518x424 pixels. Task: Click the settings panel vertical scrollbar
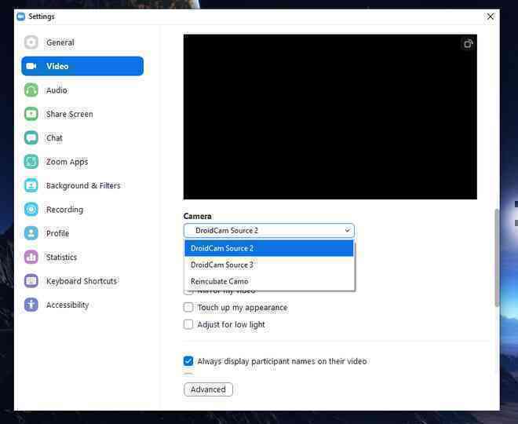pos(497,258)
